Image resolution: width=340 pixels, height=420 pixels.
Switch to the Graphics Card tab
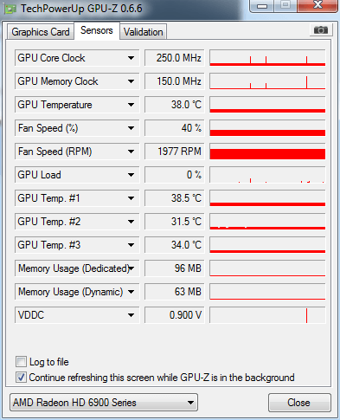point(41,32)
